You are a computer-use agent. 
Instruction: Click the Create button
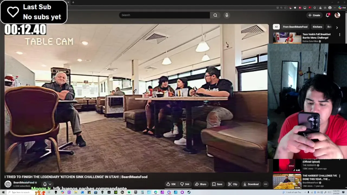pos(314,15)
